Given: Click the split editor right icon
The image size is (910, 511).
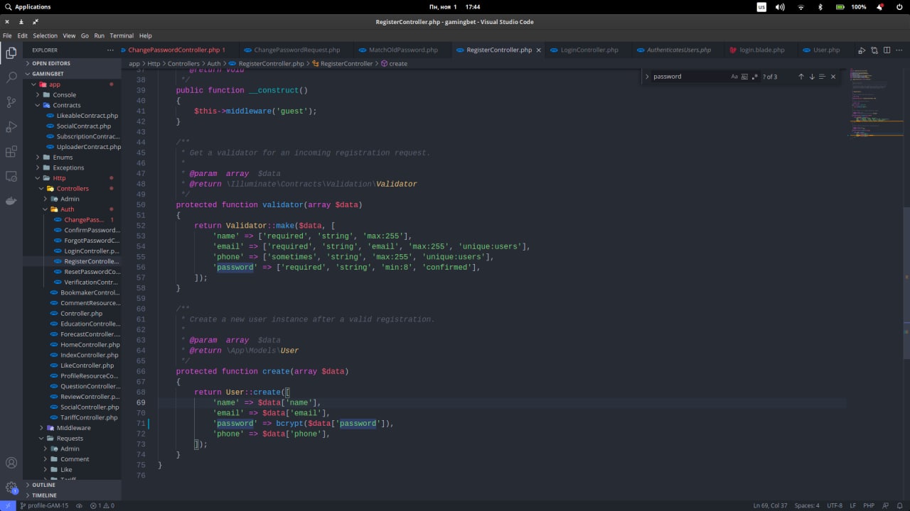Looking at the screenshot, I should tap(887, 50).
